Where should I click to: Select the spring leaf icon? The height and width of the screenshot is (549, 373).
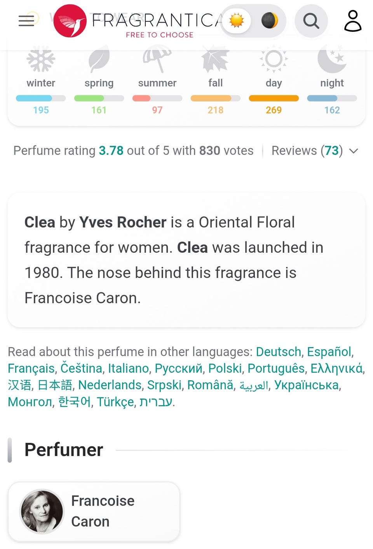click(x=99, y=59)
